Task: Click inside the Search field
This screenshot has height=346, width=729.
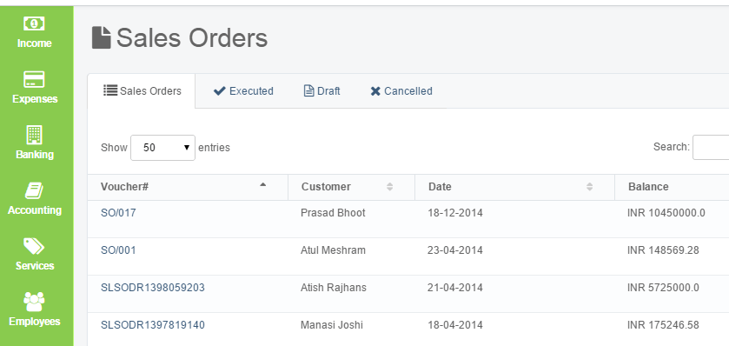Action: [711, 148]
